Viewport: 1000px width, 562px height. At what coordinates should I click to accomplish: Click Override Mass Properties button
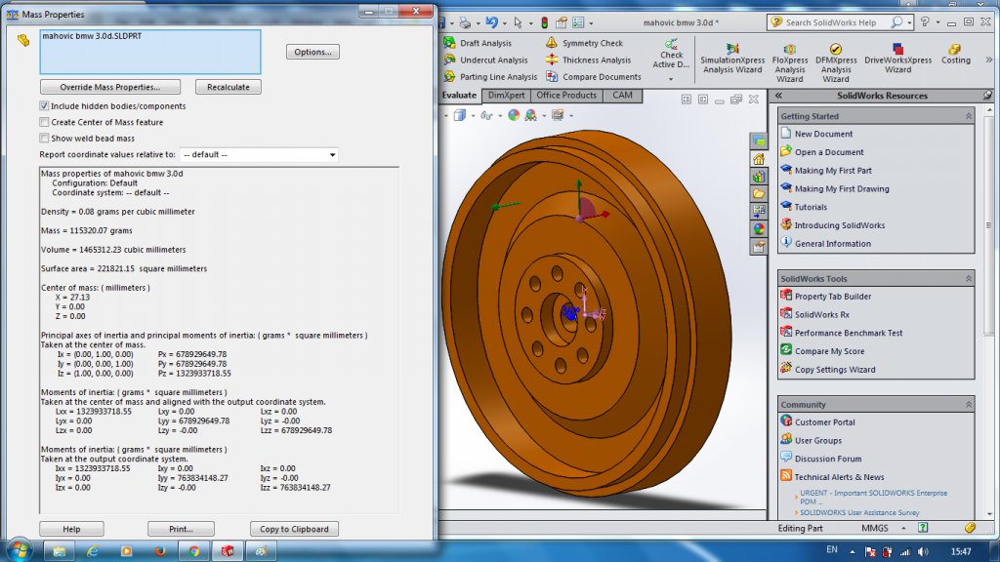[x=109, y=87]
